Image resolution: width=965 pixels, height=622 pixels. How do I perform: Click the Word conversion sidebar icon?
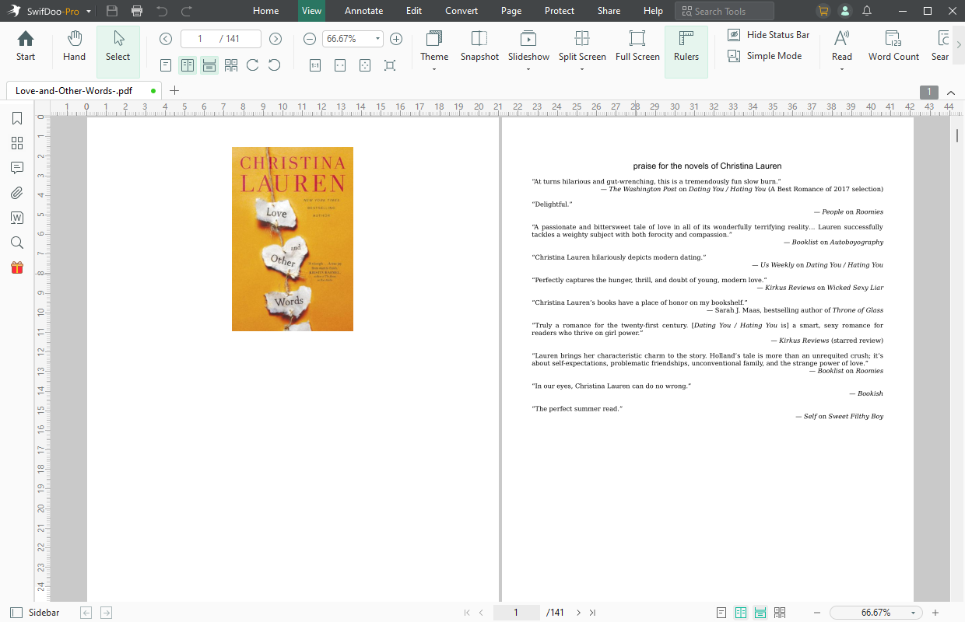tap(17, 218)
